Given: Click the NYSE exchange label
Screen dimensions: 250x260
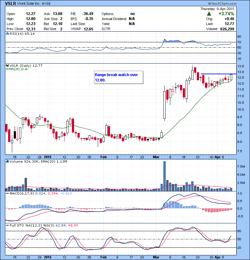Looking at the screenshot, I should pyautogui.click(x=46, y=4).
